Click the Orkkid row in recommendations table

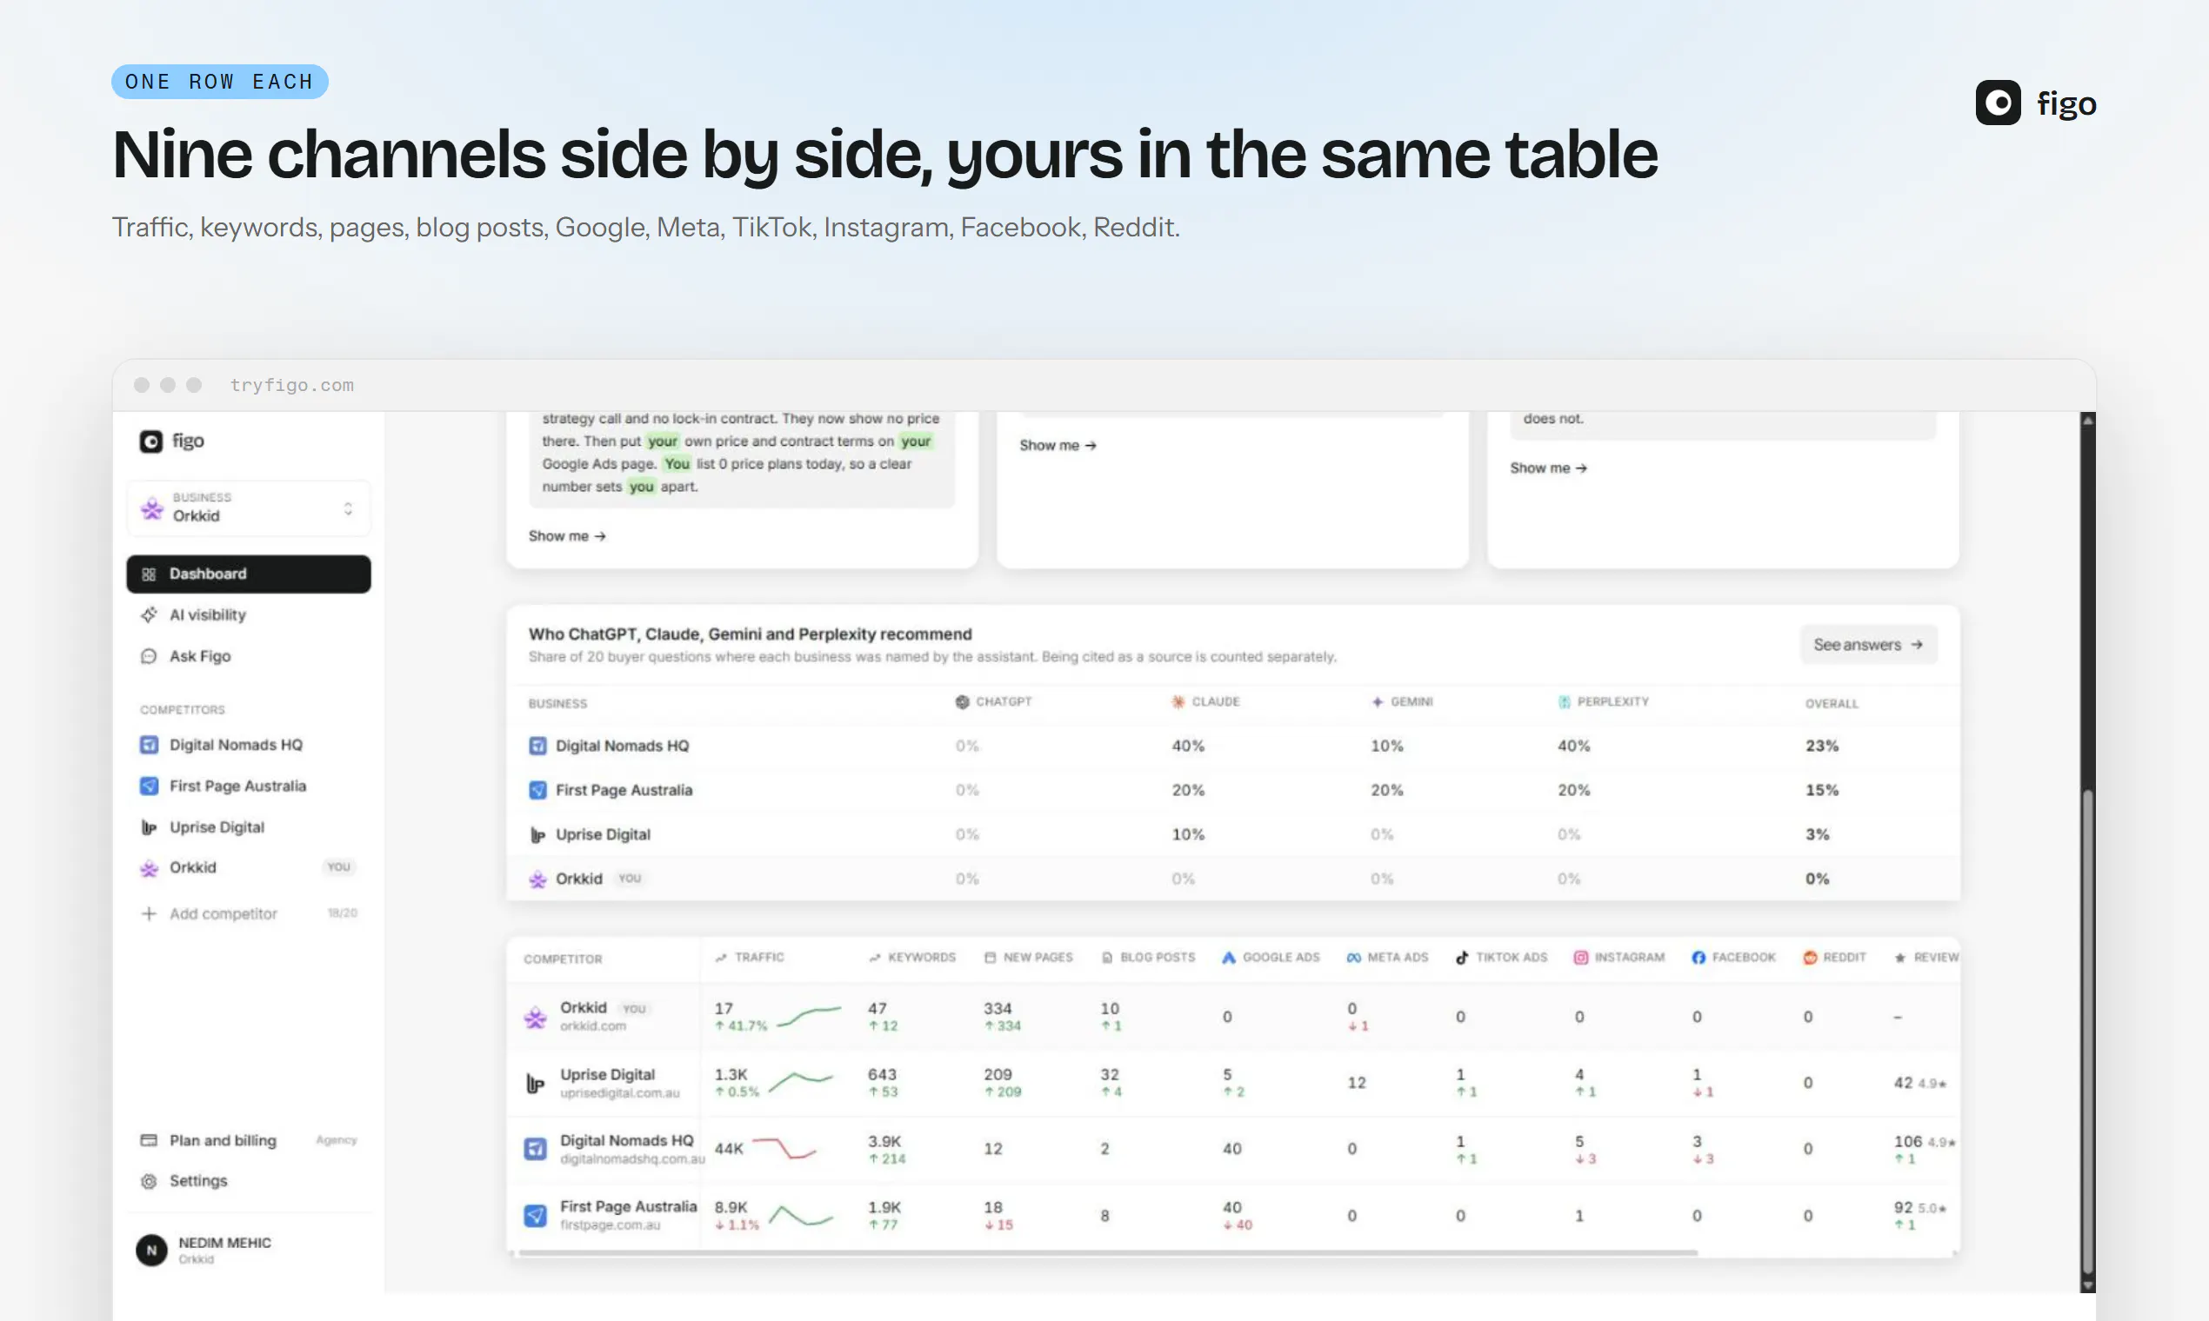(1232, 879)
